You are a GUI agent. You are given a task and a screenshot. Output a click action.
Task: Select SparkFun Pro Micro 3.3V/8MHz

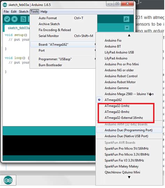129,155
